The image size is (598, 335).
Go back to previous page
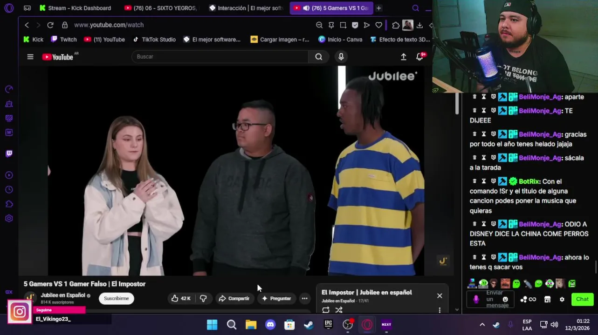pos(27,25)
